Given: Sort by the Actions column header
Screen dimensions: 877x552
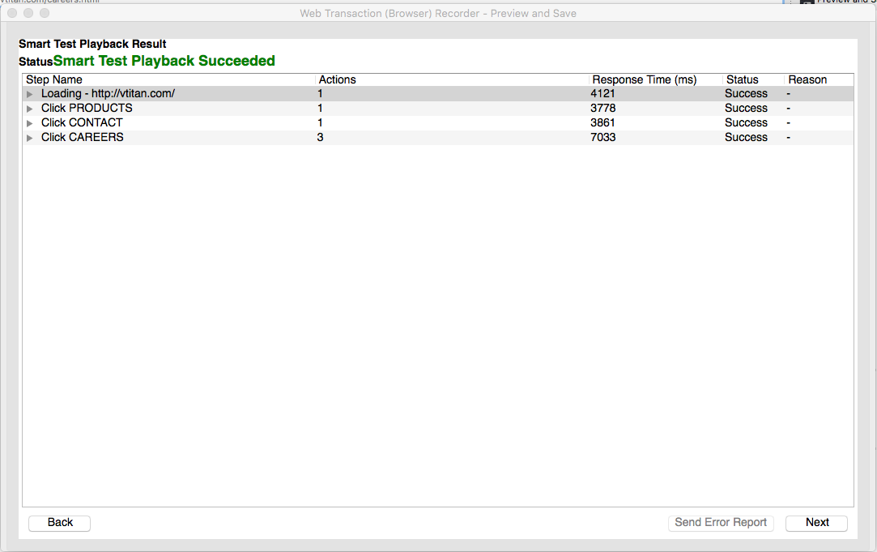Looking at the screenshot, I should click(x=337, y=79).
